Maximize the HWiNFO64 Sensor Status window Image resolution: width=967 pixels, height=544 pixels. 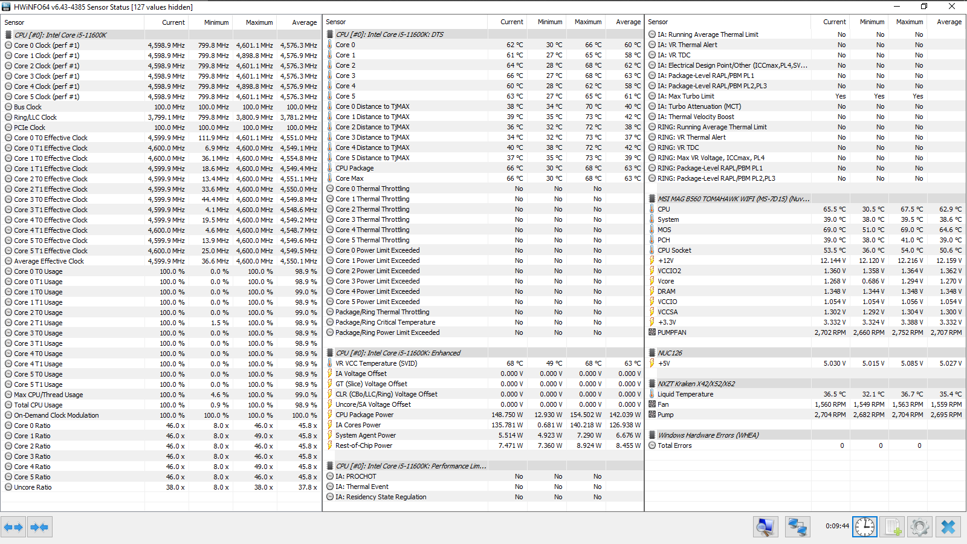point(924,6)
